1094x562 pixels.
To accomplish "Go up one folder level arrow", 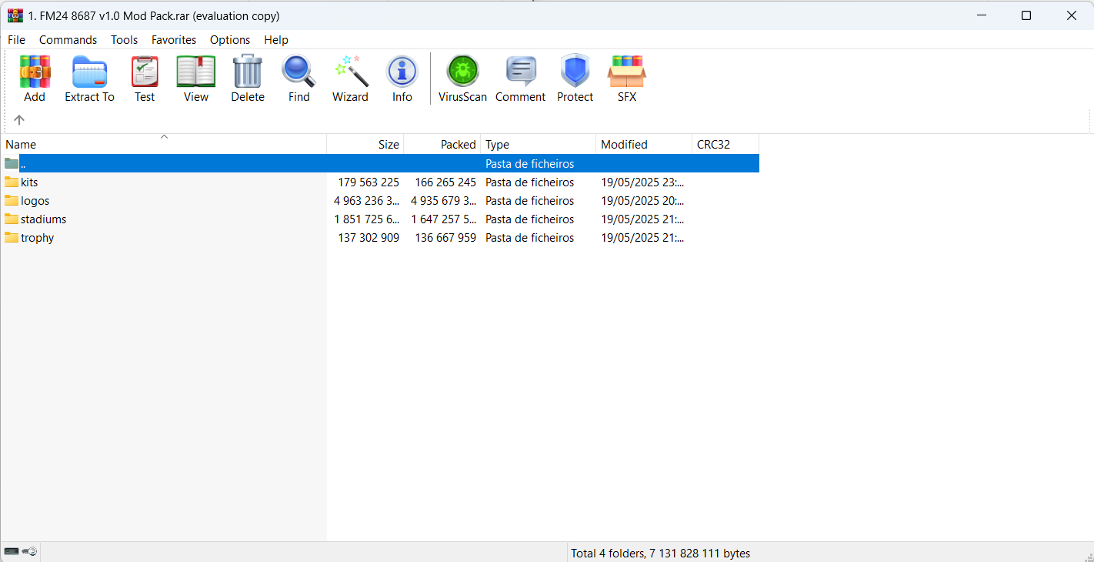I will [x=19, y=120].
